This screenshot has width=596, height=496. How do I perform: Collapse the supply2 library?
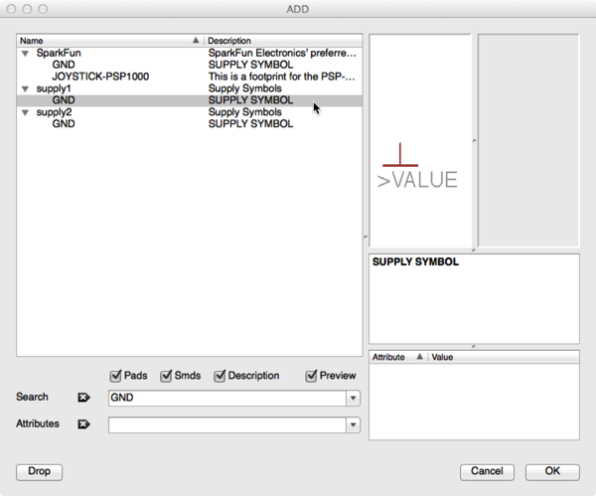26,112
